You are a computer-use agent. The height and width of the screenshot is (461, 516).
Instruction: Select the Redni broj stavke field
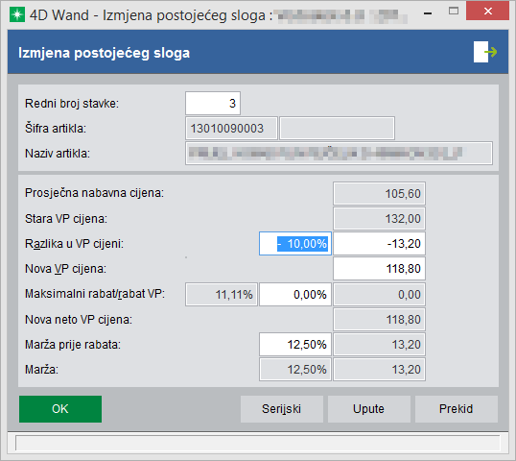point(213,104)
